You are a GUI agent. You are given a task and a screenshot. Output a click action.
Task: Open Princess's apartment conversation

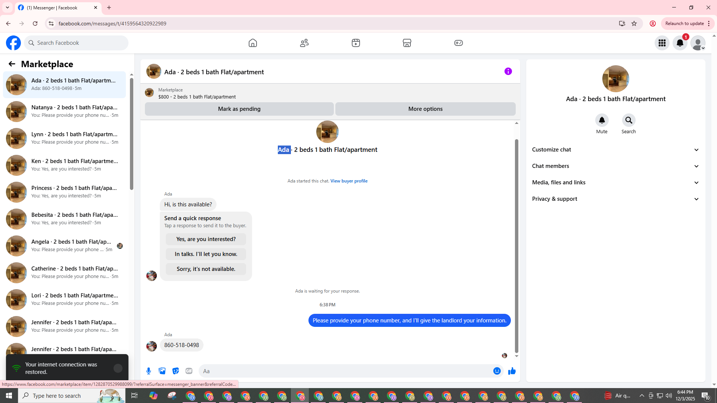pyautogui.click(x=64, y=192)
